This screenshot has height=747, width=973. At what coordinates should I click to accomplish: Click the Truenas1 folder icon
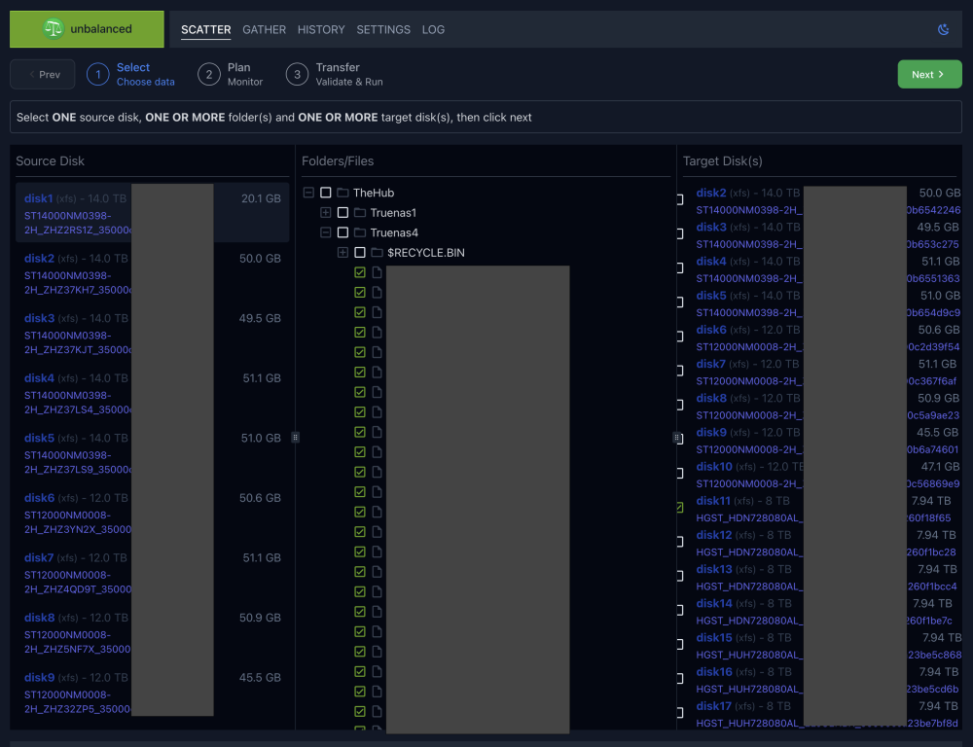pos(360,213)
